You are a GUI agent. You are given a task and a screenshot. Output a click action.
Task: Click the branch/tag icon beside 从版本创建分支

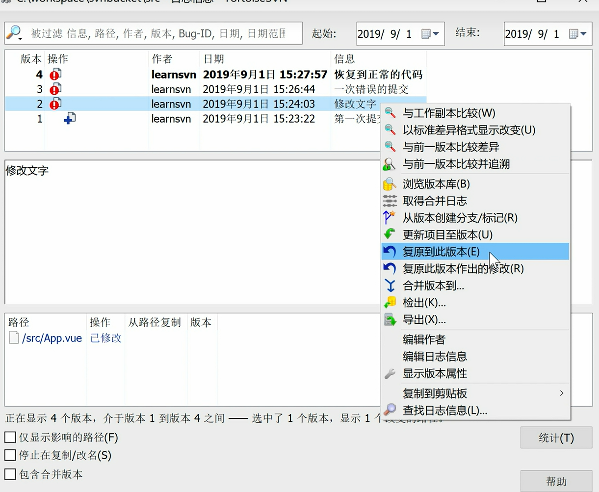(390, 217)
